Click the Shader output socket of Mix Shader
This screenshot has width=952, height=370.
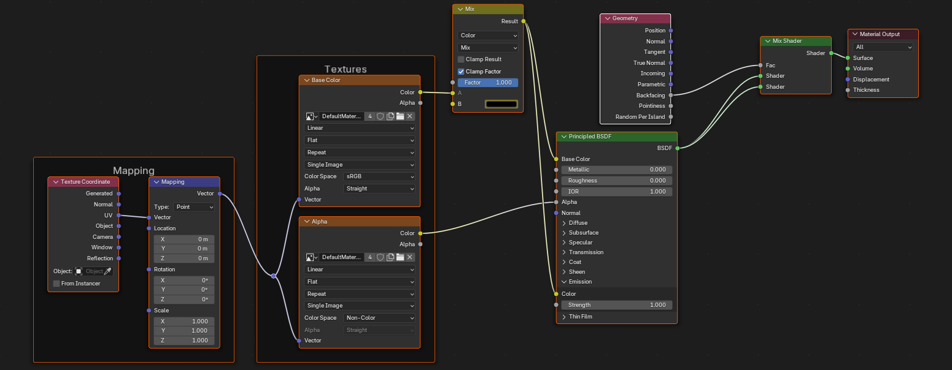pyautogui.click(x=831, y=53)
